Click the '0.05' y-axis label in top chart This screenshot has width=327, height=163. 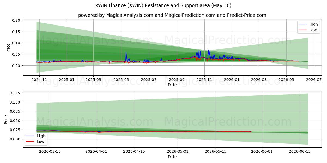tap(16, 54)
